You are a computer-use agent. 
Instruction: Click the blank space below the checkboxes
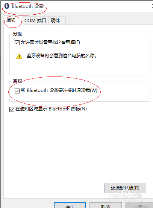77,146
